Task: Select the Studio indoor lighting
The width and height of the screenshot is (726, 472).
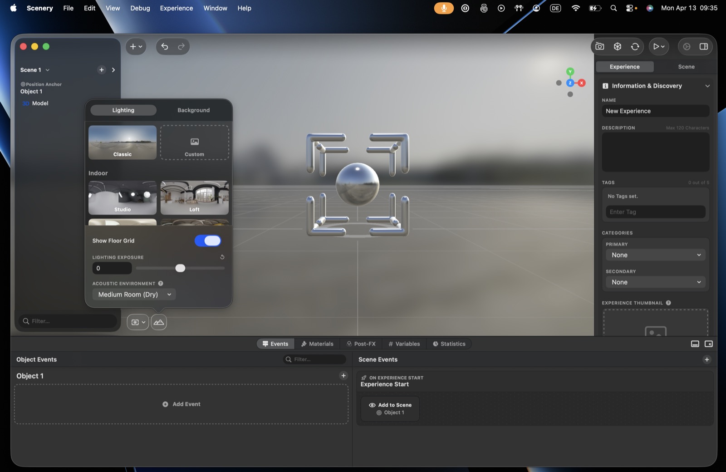Action: pos(123,198)
